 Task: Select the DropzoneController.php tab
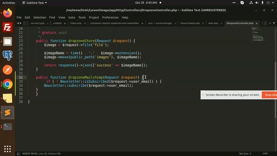[x=240, y=23]
